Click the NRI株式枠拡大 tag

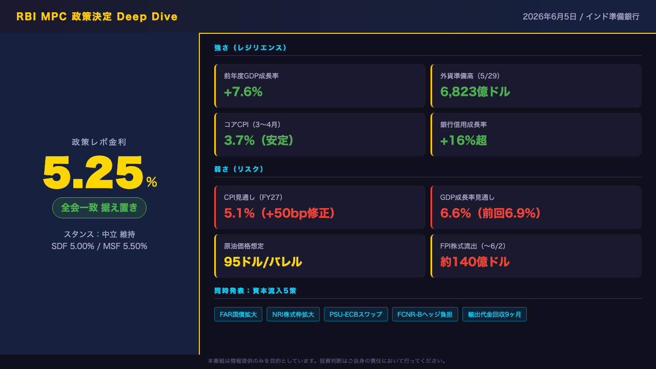[293, 314]
